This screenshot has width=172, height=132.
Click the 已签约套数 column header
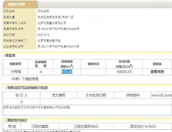(40, 126)
